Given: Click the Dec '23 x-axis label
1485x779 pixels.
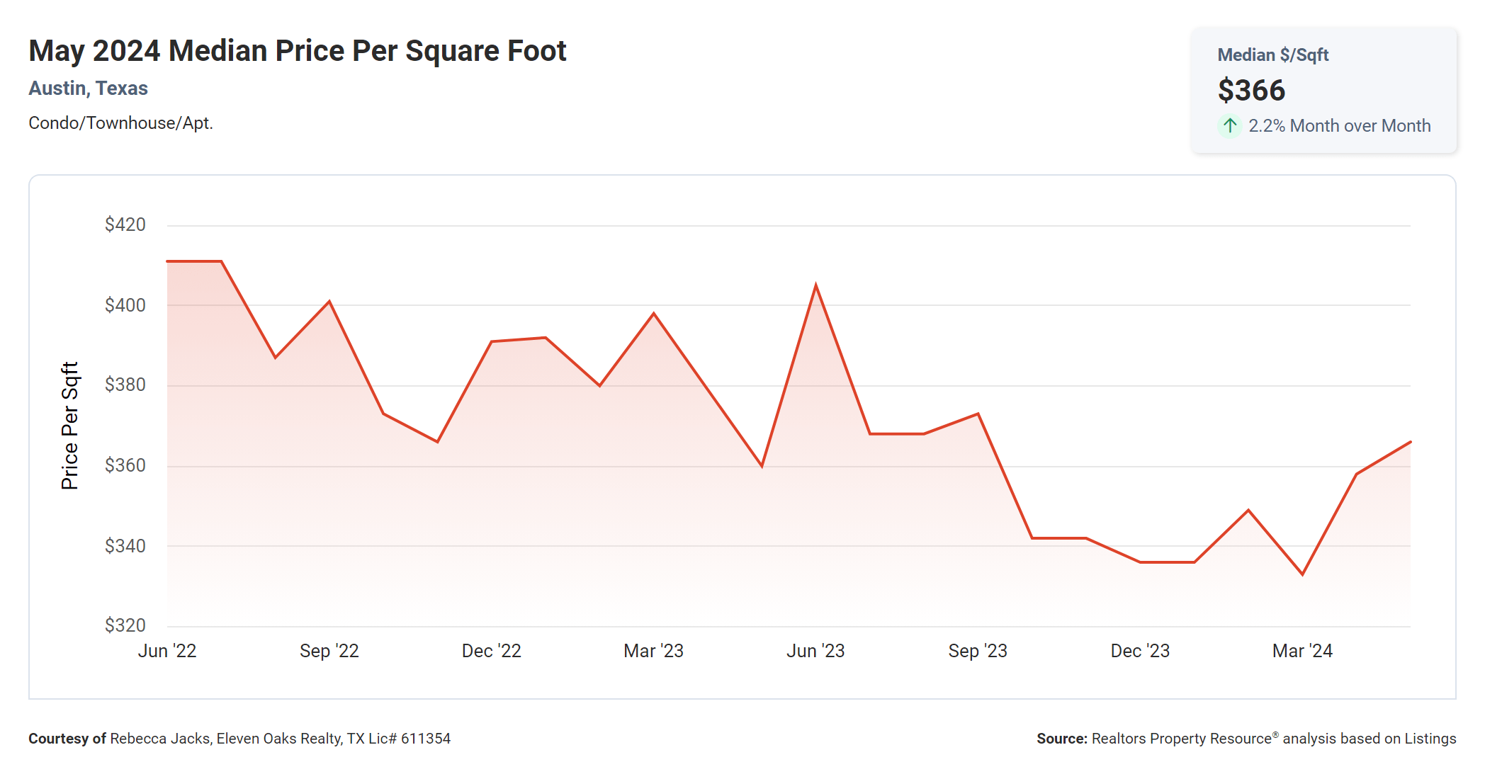Looking at the screenshot, I should tap(1140, 651).
